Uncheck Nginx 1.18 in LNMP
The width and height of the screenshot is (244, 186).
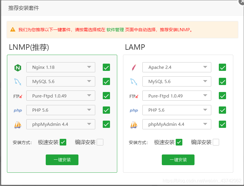106,67
